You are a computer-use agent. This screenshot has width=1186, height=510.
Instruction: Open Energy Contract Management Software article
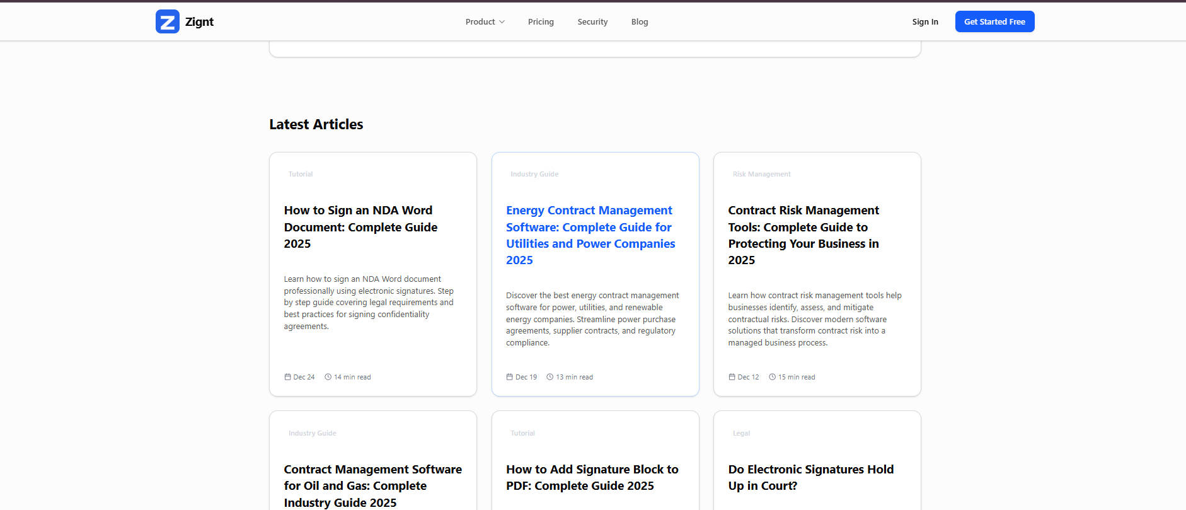coord(590,235)
